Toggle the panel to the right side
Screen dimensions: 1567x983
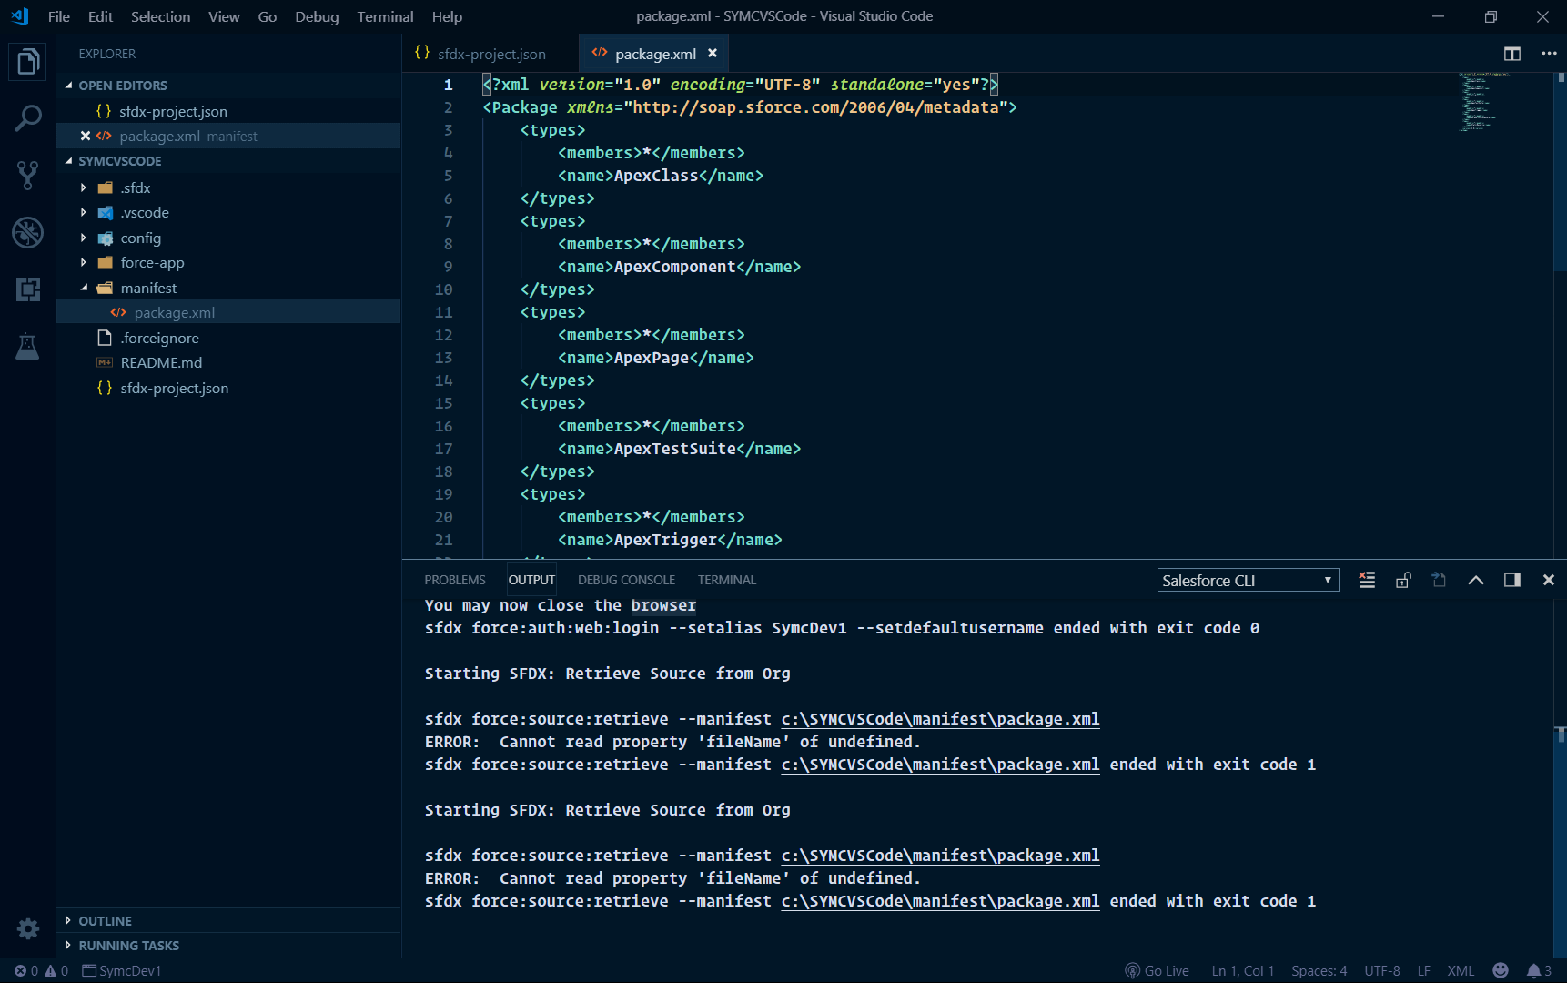click(x=1511, y=579)
